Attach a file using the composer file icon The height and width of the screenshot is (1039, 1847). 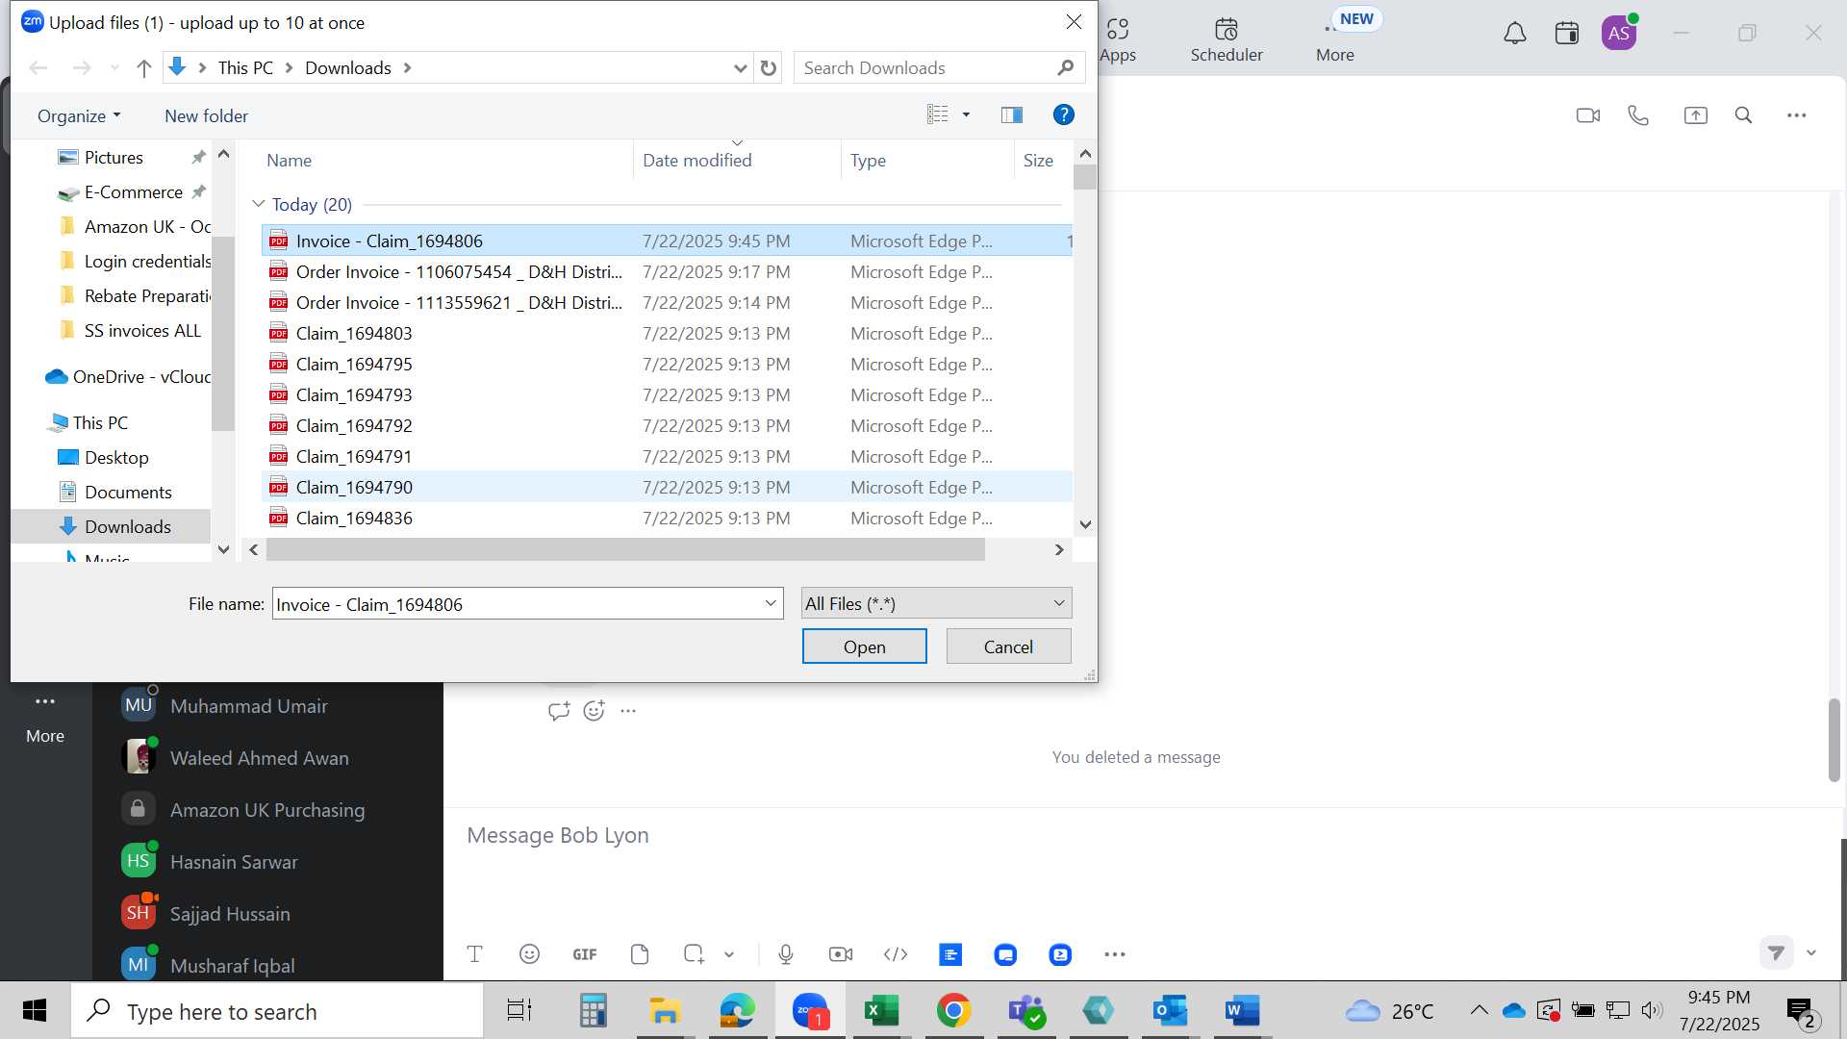coord(640,954)
